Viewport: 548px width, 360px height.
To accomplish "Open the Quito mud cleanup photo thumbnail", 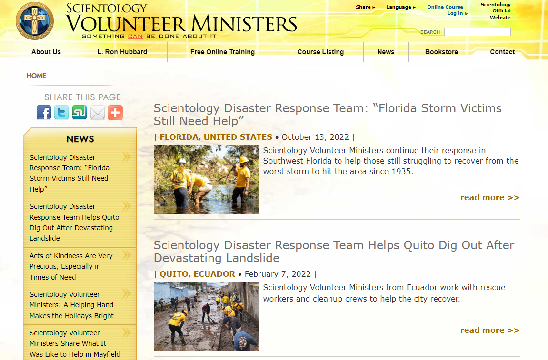I will point(206,316).
